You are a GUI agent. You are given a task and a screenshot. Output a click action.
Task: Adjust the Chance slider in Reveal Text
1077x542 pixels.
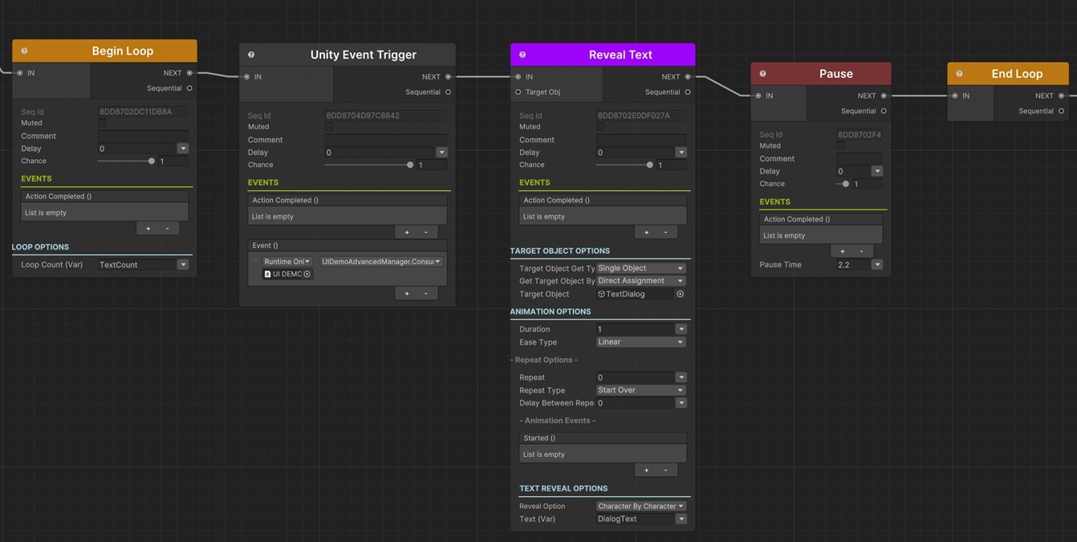coord(649,165)
